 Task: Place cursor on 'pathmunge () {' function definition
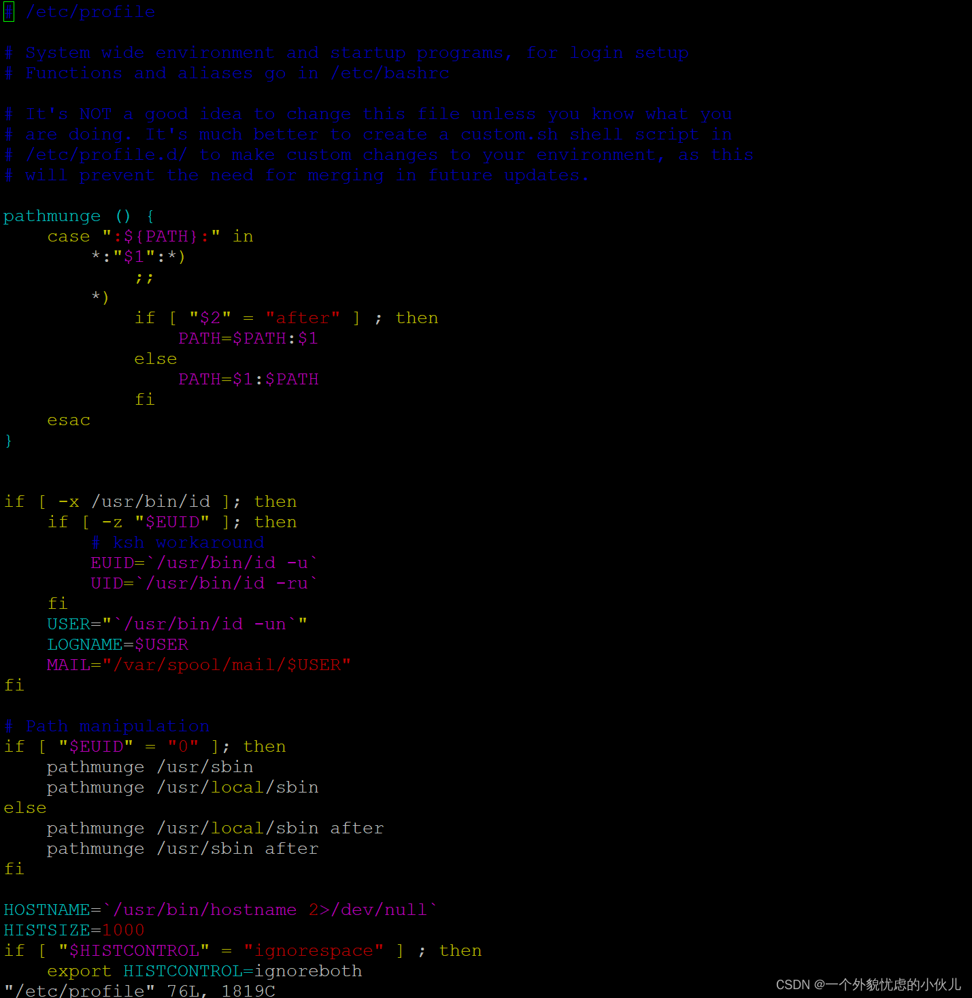80,216
